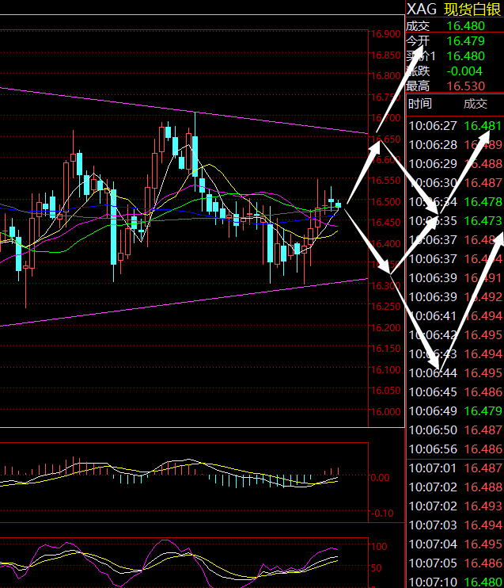Screen dimensions: 504x588
Task: Click the 时间 column header
Action: (420, 104)
